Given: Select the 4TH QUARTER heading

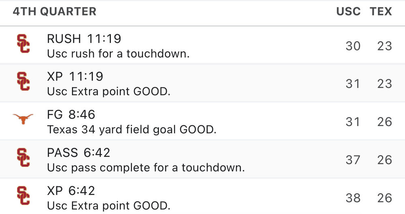Looking at the screenshot, I should [55, 11].
